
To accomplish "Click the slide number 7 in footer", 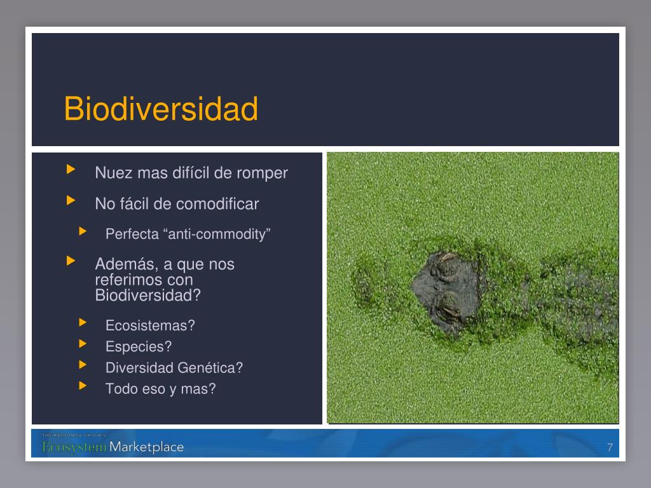I will click(x=610, y=447).
